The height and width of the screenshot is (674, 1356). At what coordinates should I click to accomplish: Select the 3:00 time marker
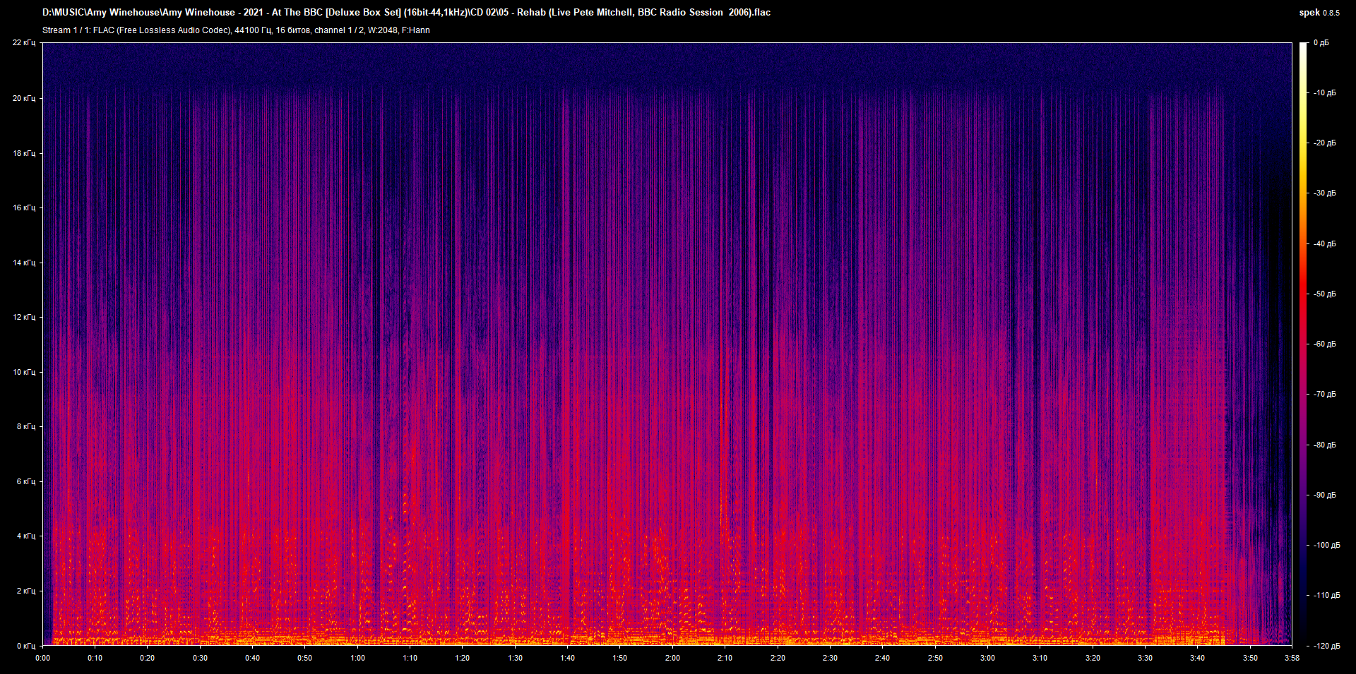click(987, 658)
